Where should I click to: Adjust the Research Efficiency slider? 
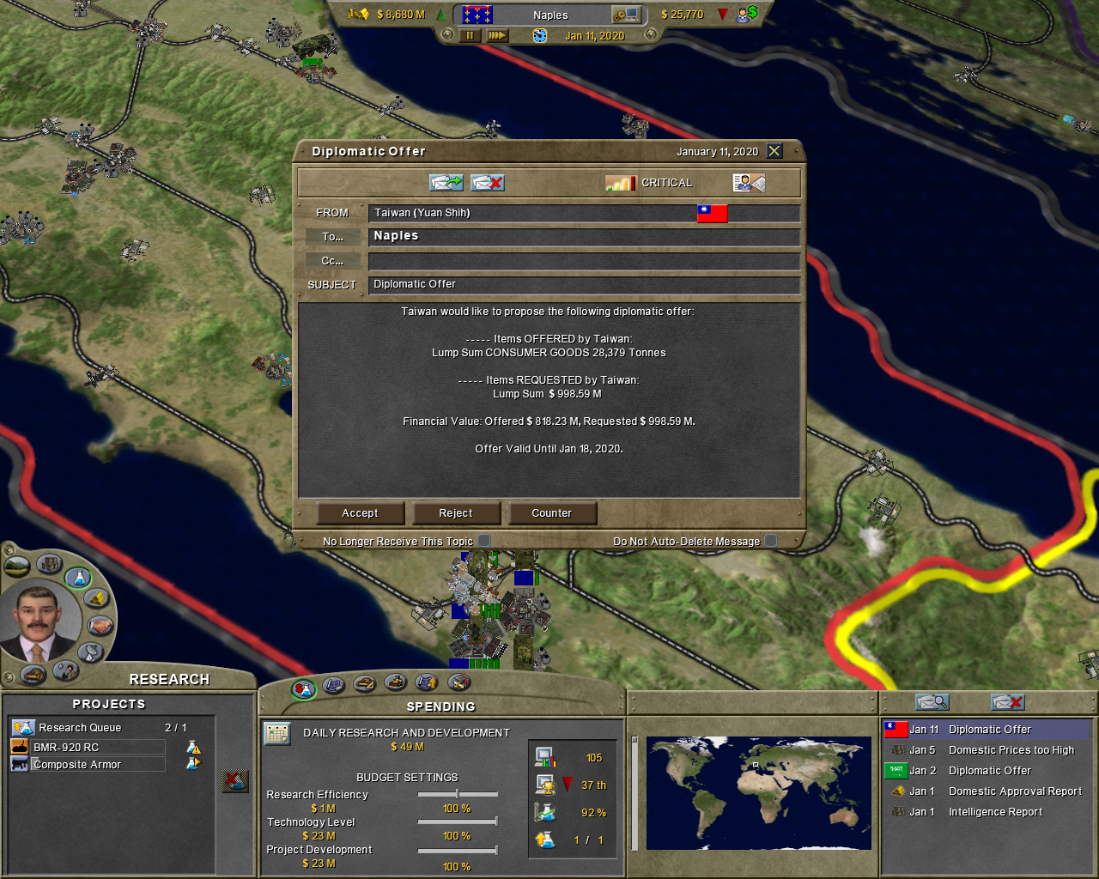pos(457,794)
